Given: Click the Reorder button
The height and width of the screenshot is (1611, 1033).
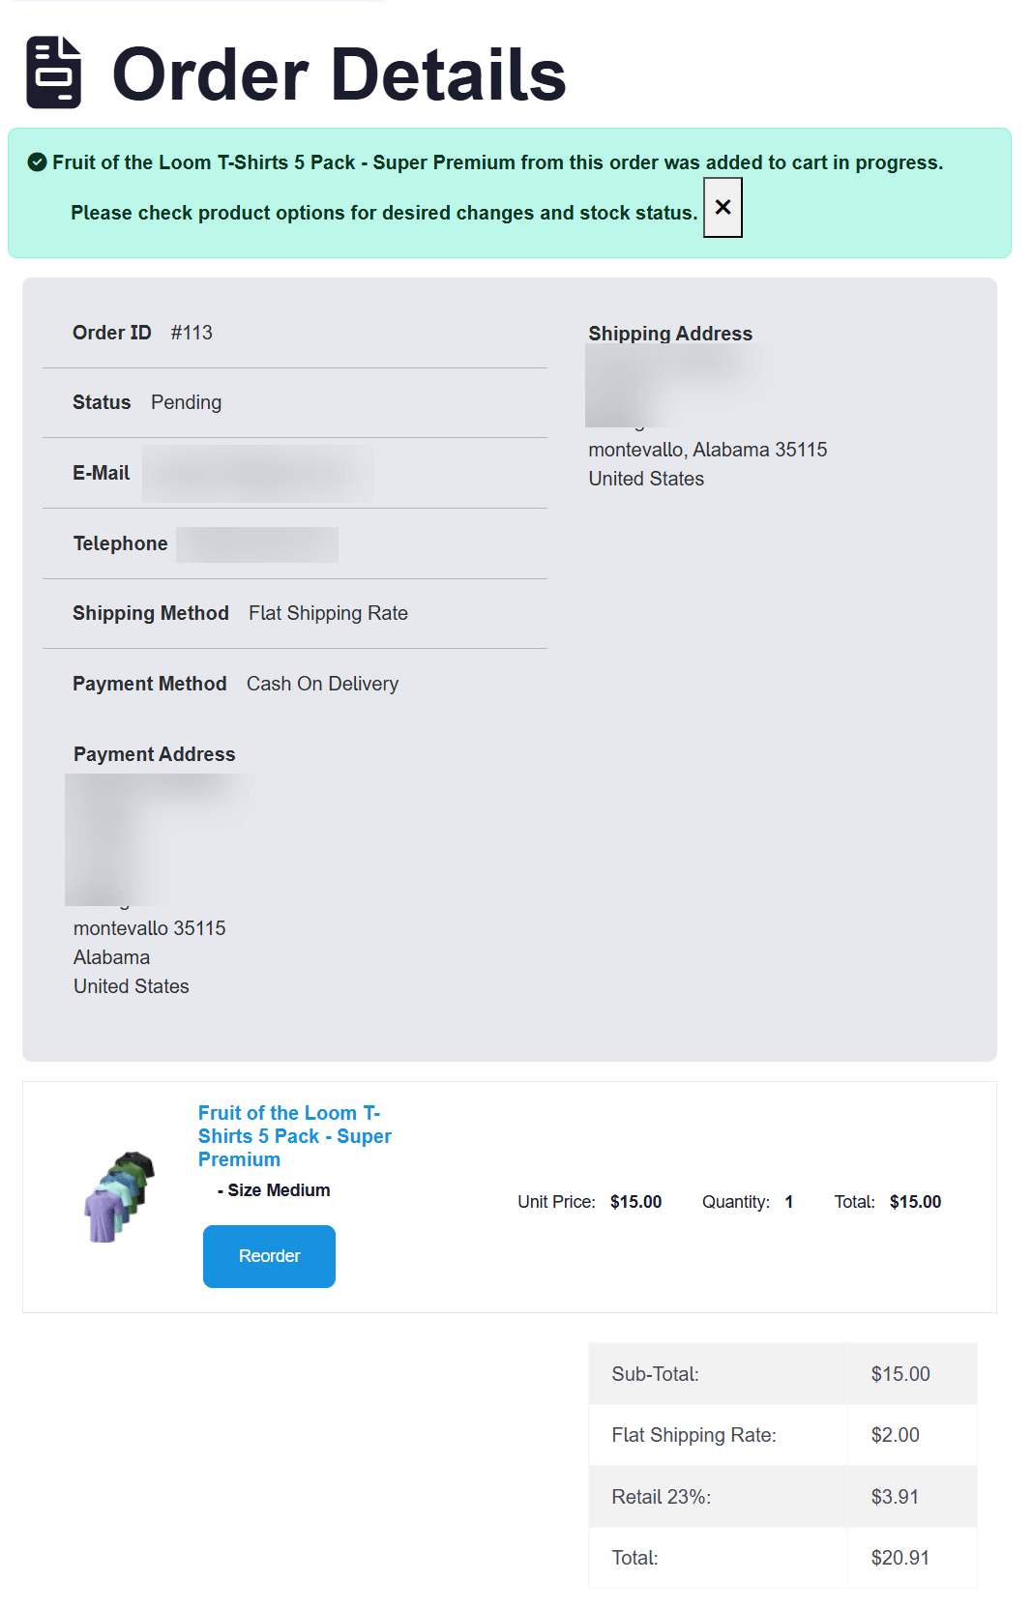Looking at the screenshot, I should click(269, 1256).
